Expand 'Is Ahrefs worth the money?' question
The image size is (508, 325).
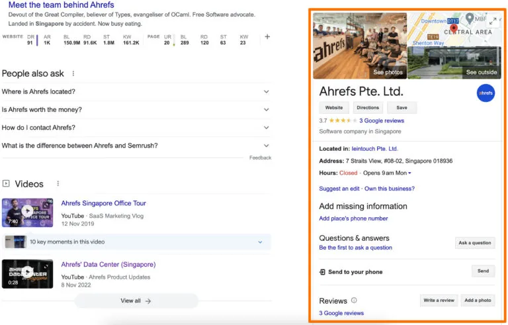[x=136, y=110]
